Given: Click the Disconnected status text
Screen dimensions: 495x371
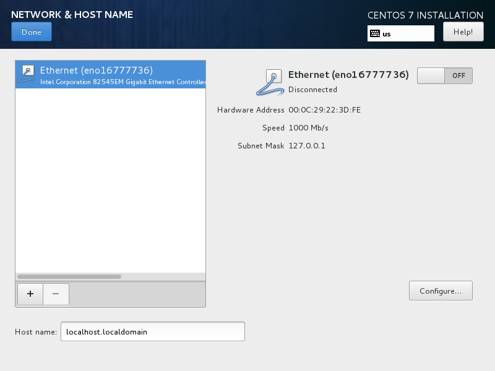Looking at the screenshot, I should click(312, 90).
